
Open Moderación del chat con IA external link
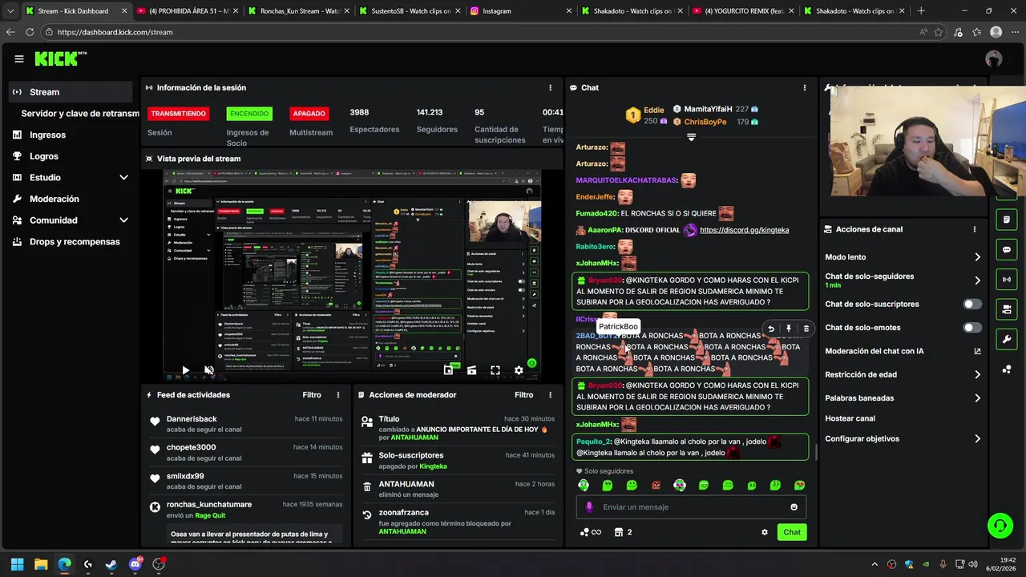click(977, 351)
